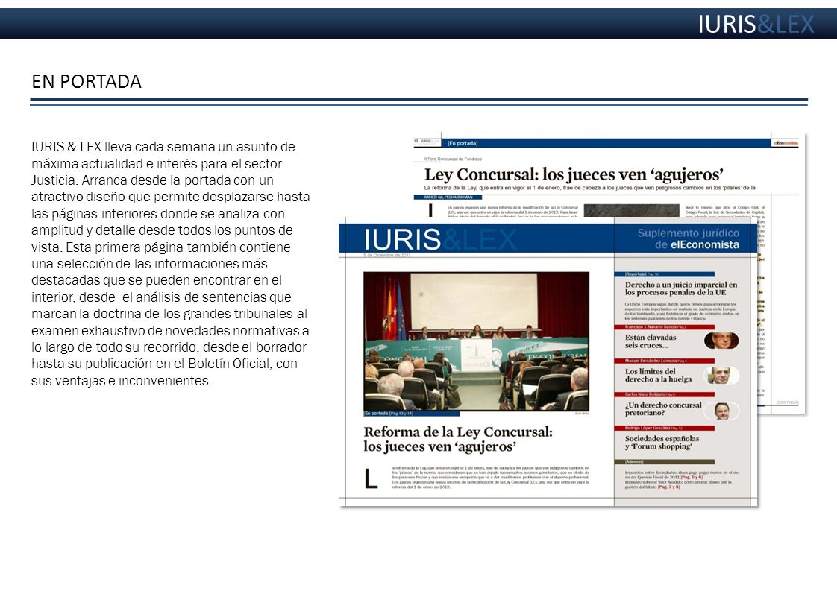This screenshot has height=591, width=837.
Task: Click the IURIS&LEX masthead on the front cover
Action: 440,239
